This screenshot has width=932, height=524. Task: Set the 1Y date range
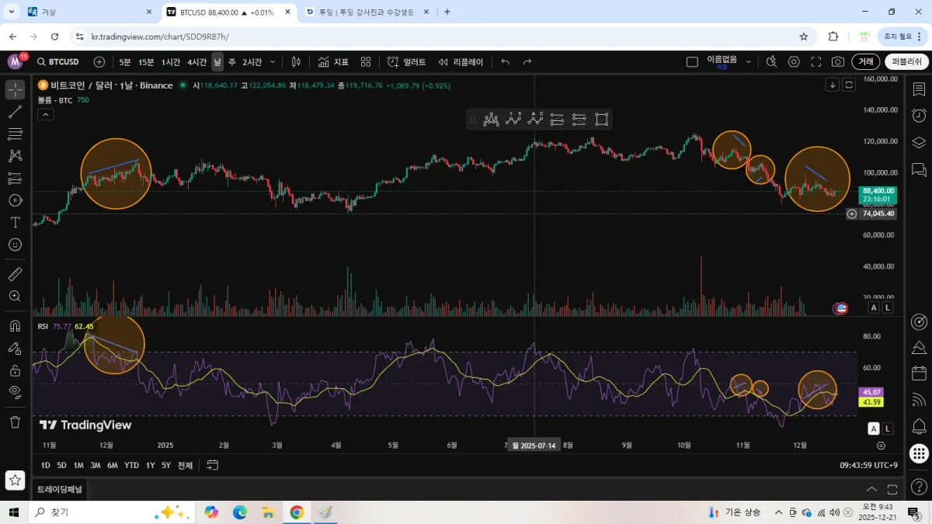tap(150, 465)
